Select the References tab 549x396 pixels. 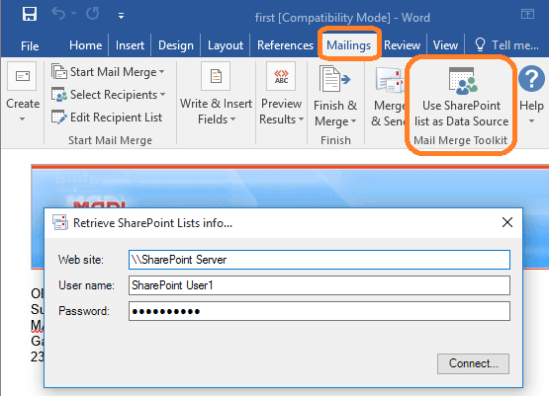pyautogui.click(x=285, y=45)
